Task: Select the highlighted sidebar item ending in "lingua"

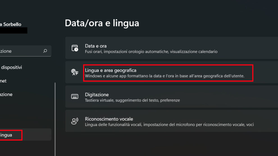Action: pyautogui.click(x=6, y=135)
